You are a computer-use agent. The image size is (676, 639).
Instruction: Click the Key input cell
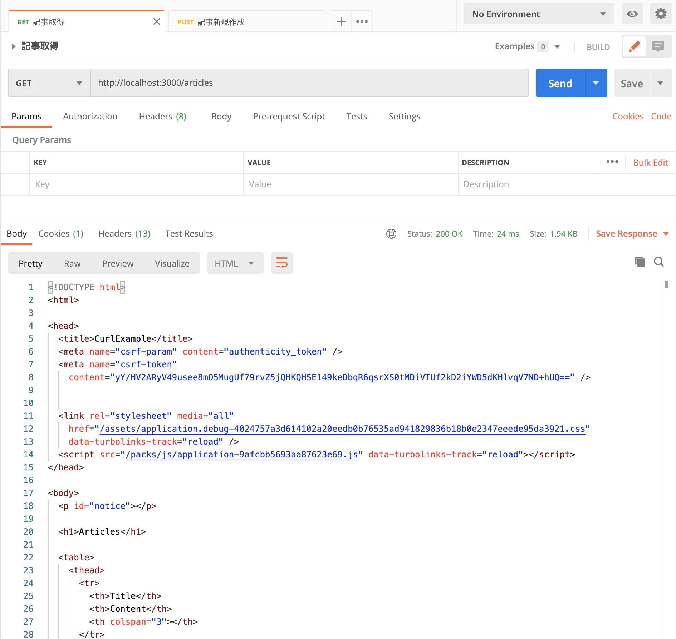pyautogui.click(x=137, y=184)
